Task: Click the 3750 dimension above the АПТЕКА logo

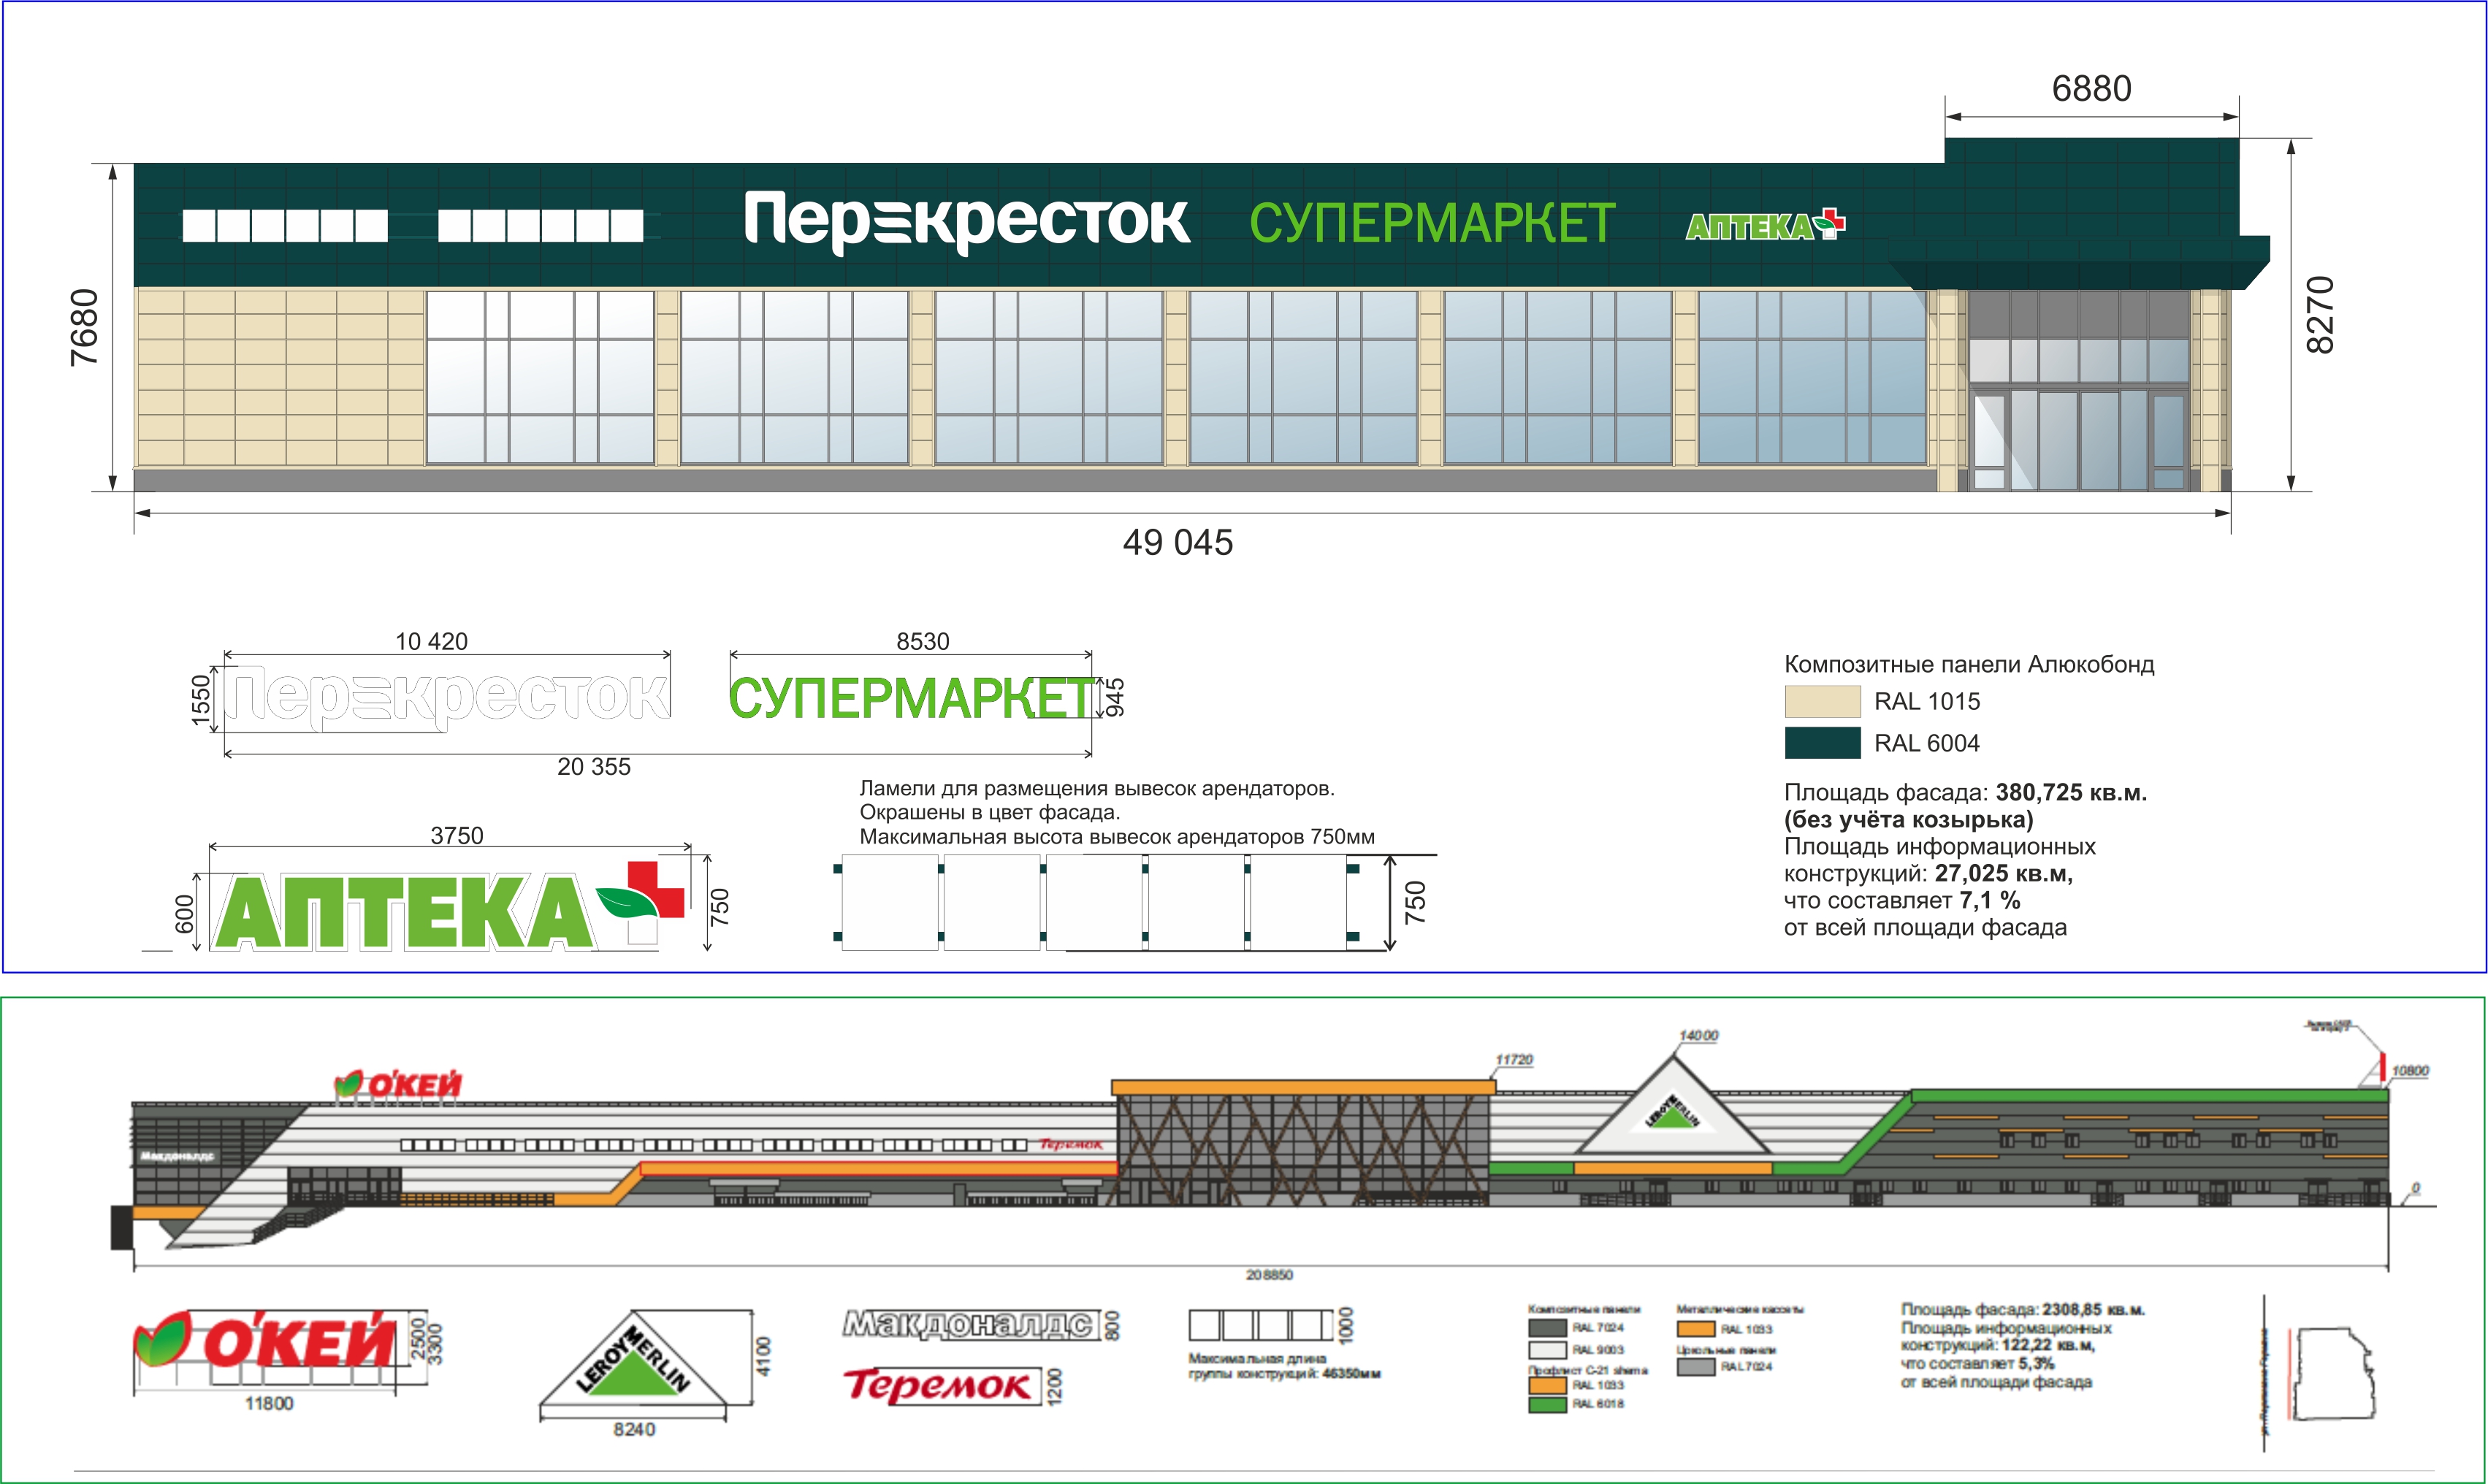Action: pyautogui.click(x=457, y=835)
